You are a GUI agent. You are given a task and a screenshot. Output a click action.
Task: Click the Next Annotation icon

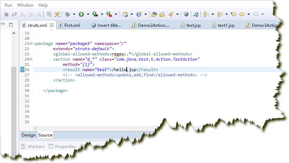click(x=206, y=14)
